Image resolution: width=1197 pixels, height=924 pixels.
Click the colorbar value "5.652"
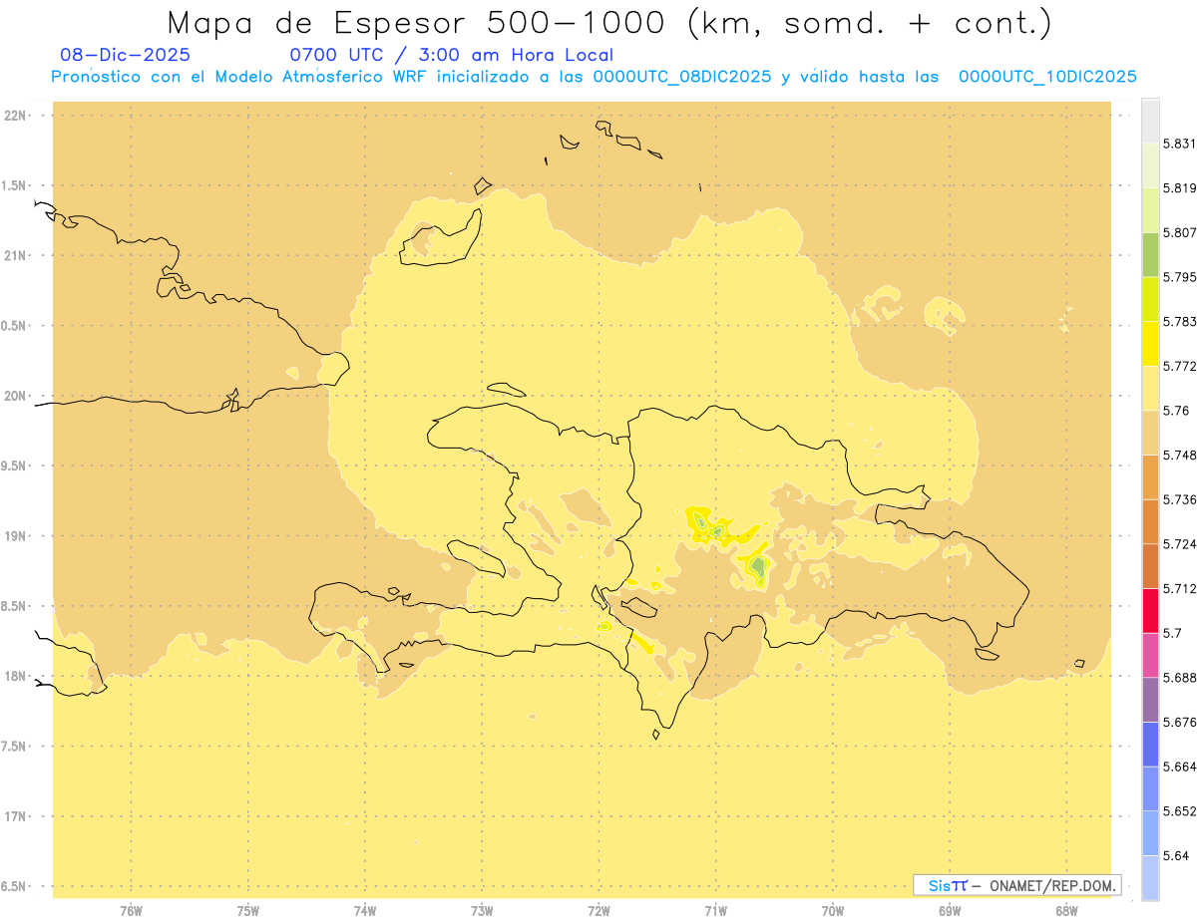tap(1180, 811)
